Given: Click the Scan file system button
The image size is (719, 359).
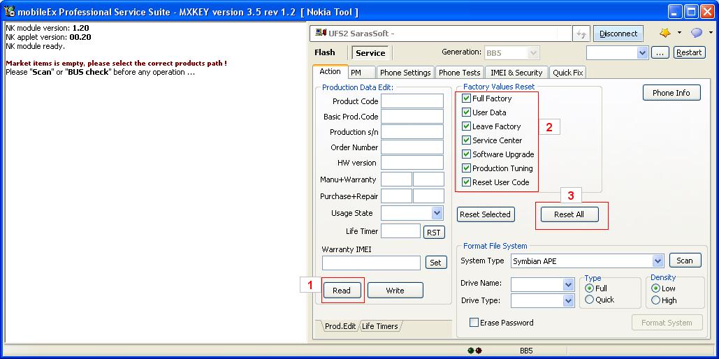Looking at the screenshot, I should click(x=685, y=261).
